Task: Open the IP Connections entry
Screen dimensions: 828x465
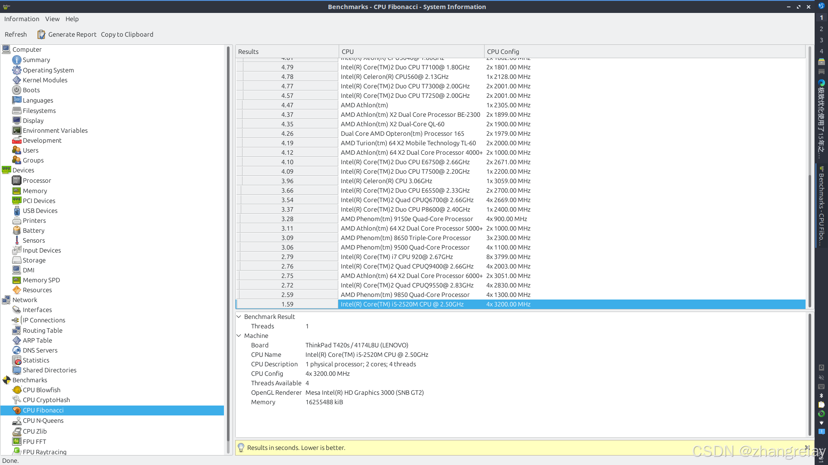Action: coord(44,320)
